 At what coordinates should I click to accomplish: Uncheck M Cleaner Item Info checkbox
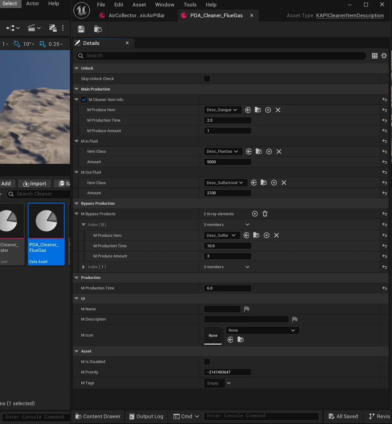pyautogui.click(x=84, y=99)
